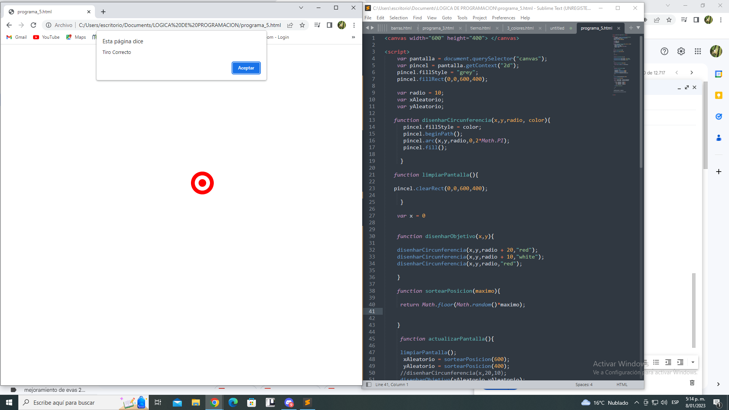Click the Chrome profile avatar
This screenshot has height=410, width=729.
[342, 25]
